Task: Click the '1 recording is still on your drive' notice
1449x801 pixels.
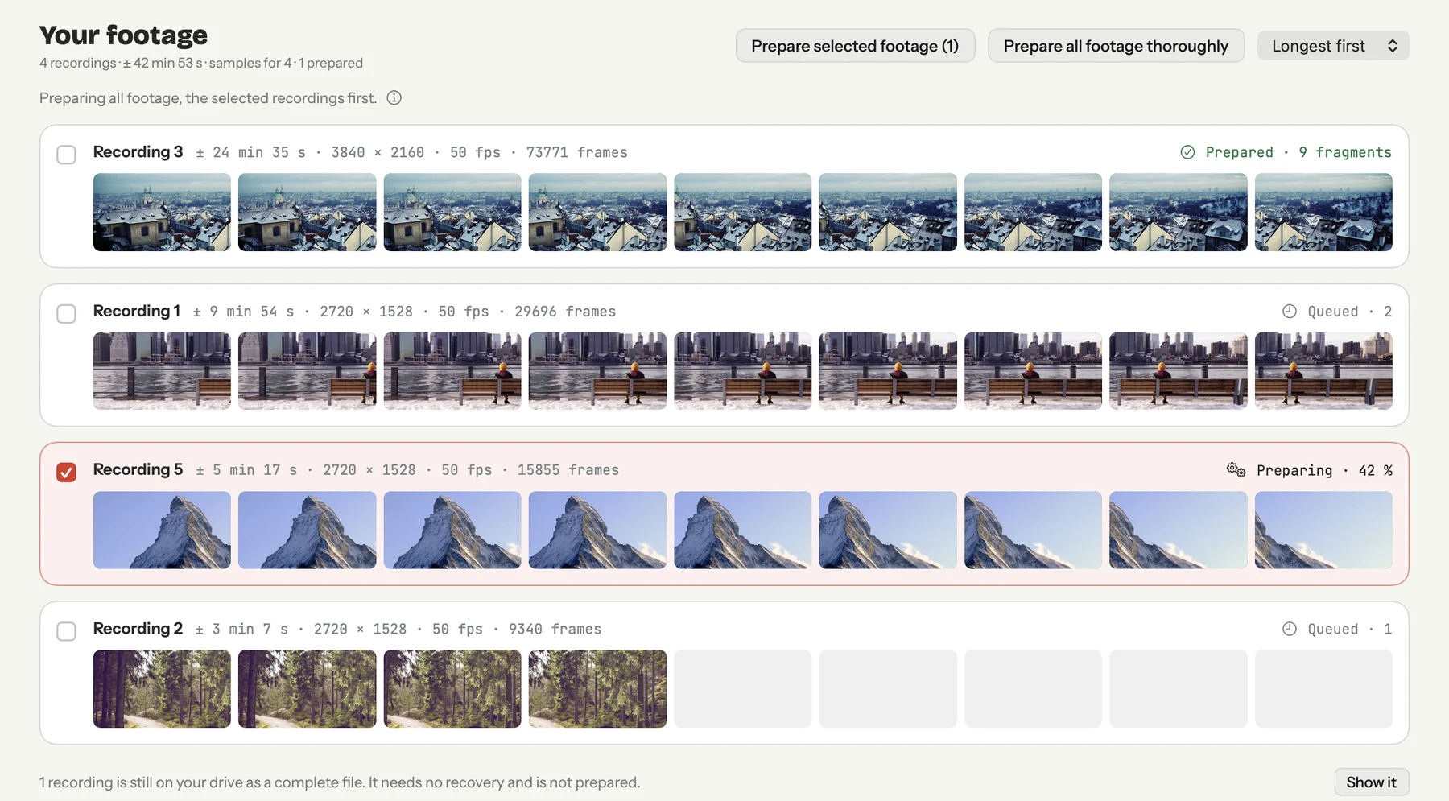Action: coord(340,782)
